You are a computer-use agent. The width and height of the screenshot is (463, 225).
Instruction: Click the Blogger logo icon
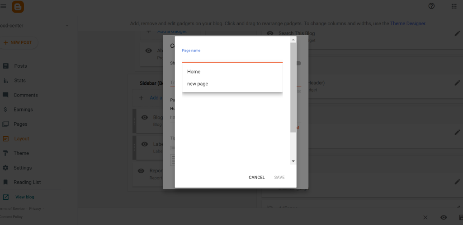(18, 6)
